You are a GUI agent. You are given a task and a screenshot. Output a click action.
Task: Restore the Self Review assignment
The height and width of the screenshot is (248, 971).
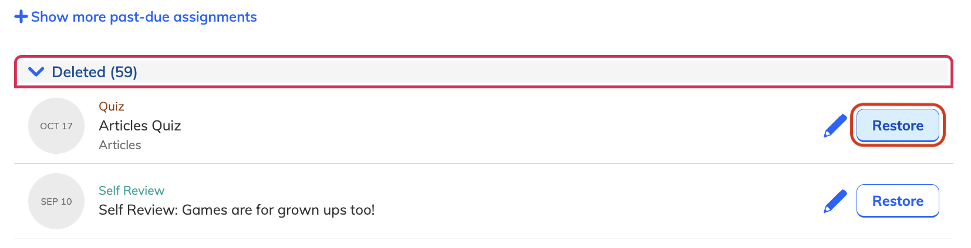click(x=898, y=201)
